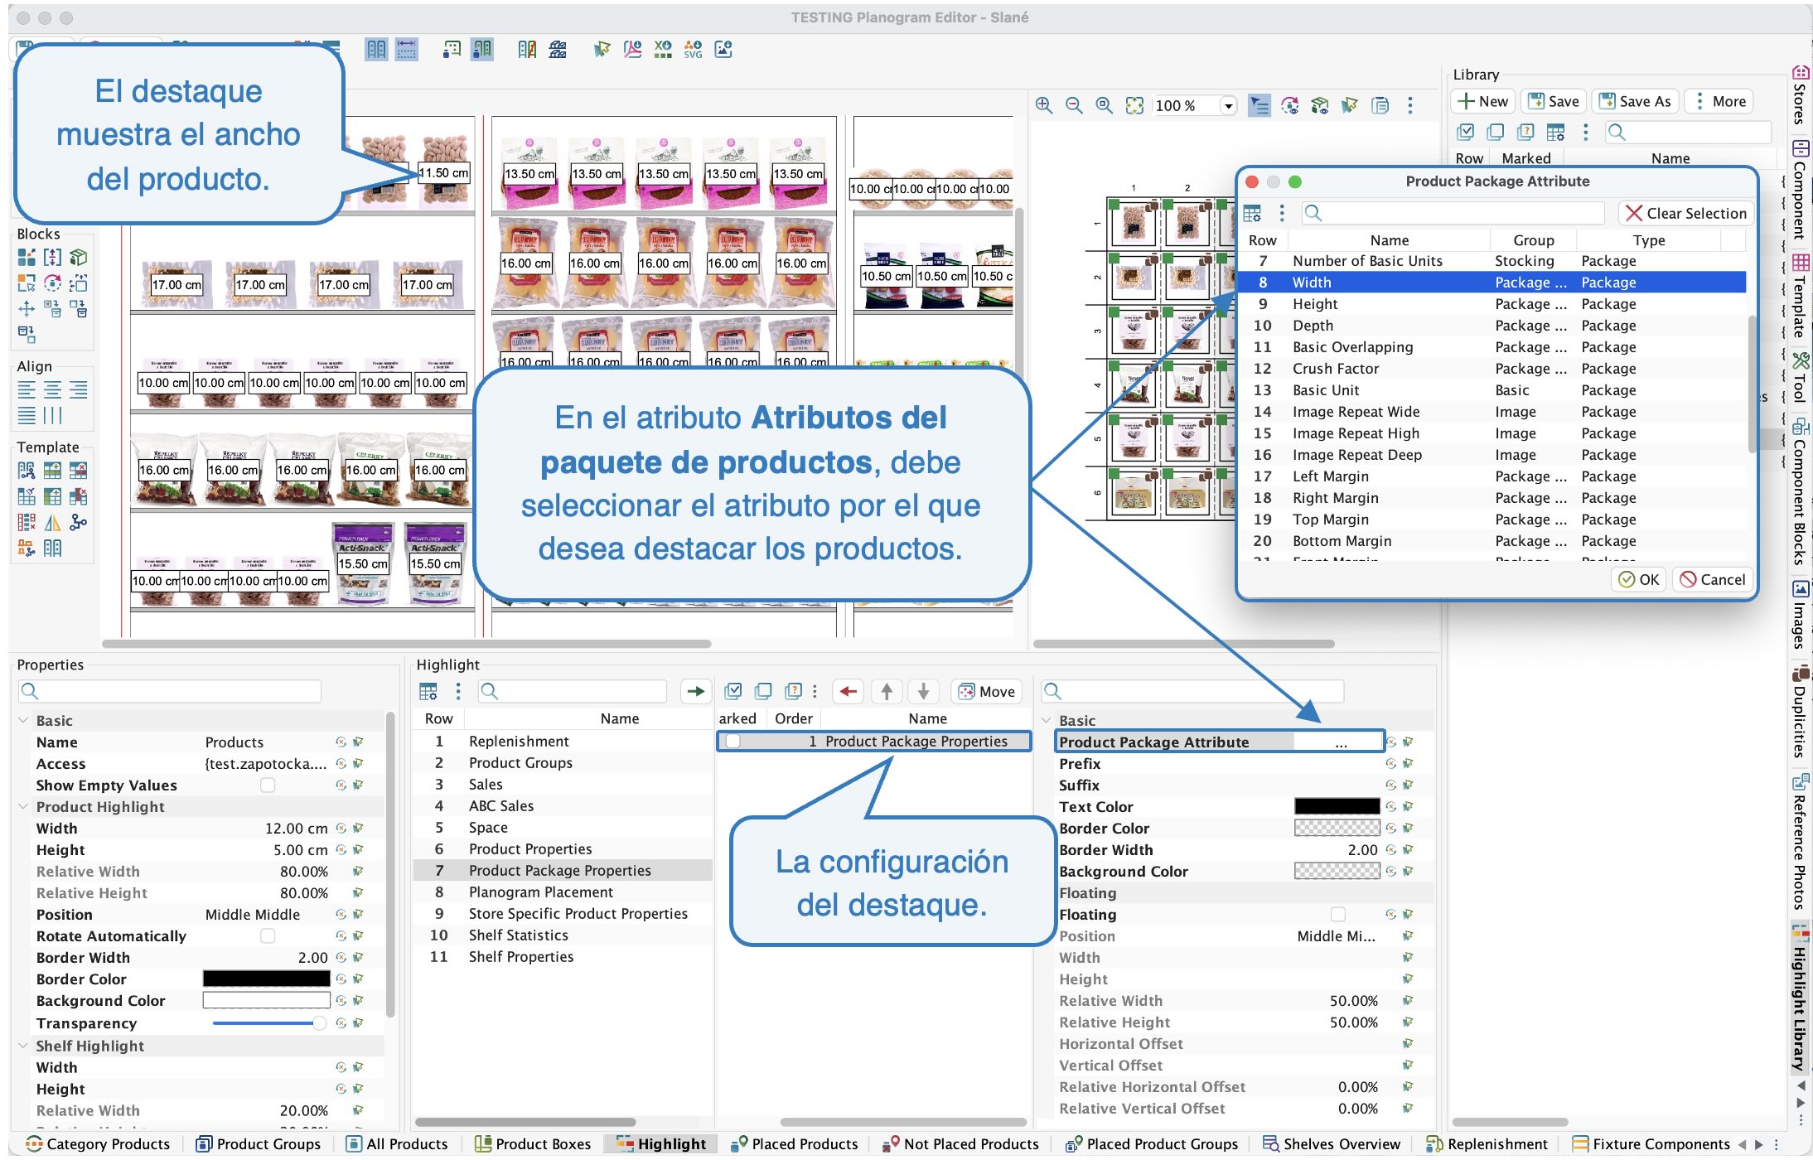
Task: Open the Tool side panel
Action: [1800, 378]
